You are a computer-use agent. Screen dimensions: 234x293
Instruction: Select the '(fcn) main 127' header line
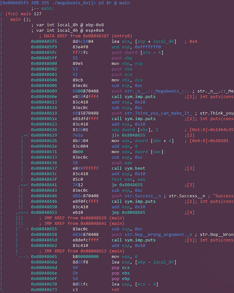pos(23,14)
